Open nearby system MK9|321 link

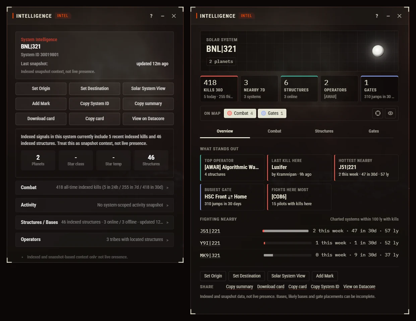click(x=210, y=255)
